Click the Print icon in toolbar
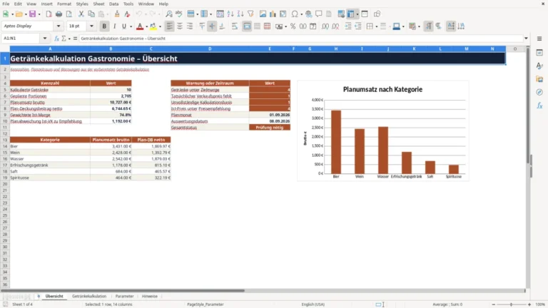 (x=59, y=14)
